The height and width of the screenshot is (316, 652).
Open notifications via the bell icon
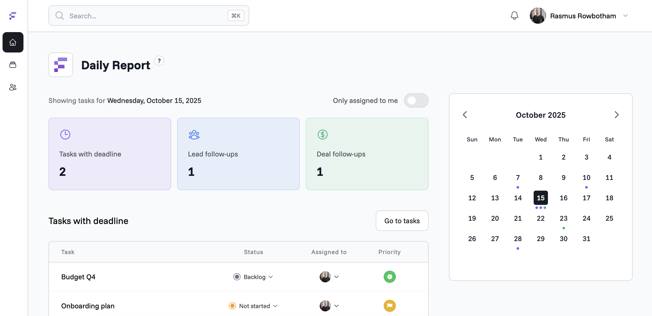coord(514,16)
